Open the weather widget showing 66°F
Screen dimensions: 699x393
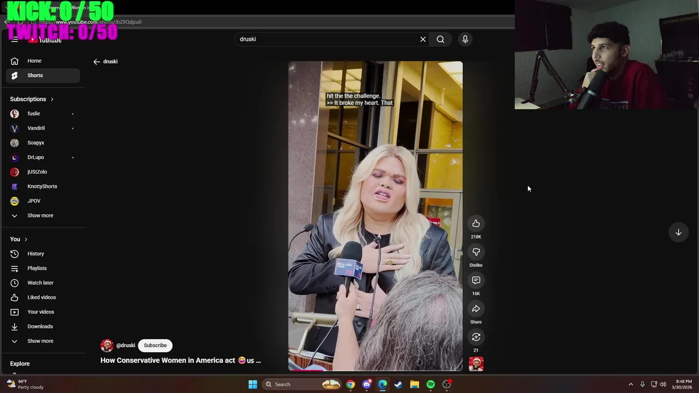click(25, 384)
